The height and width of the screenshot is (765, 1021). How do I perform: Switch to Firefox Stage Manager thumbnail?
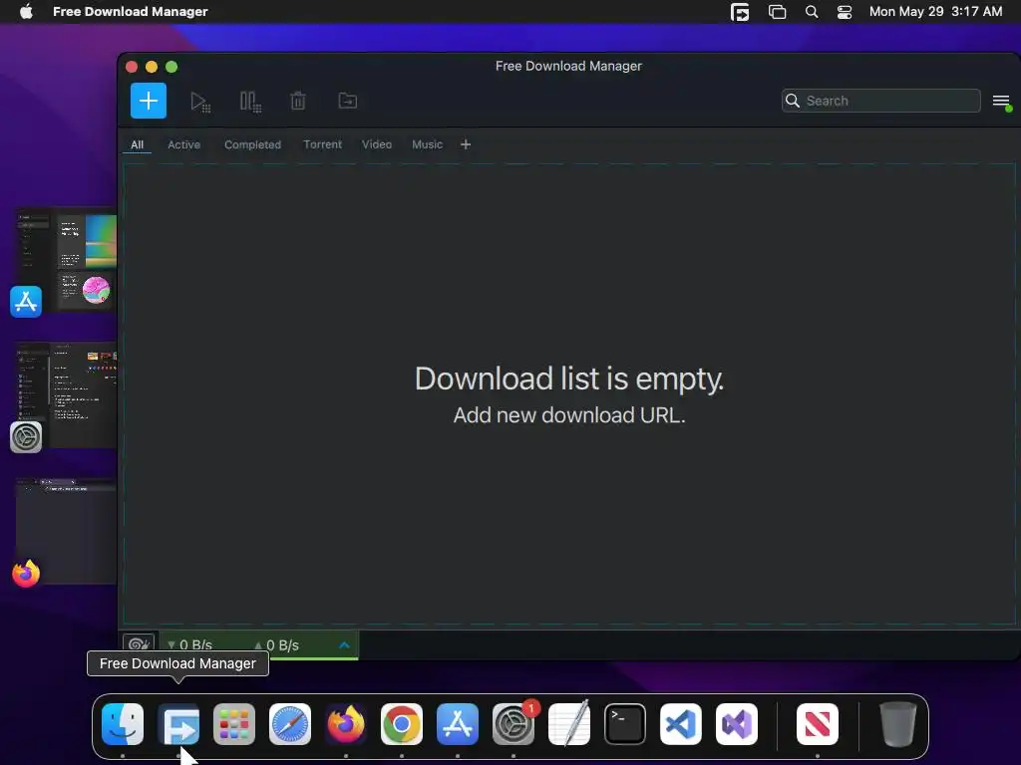[x=66, y=531]
